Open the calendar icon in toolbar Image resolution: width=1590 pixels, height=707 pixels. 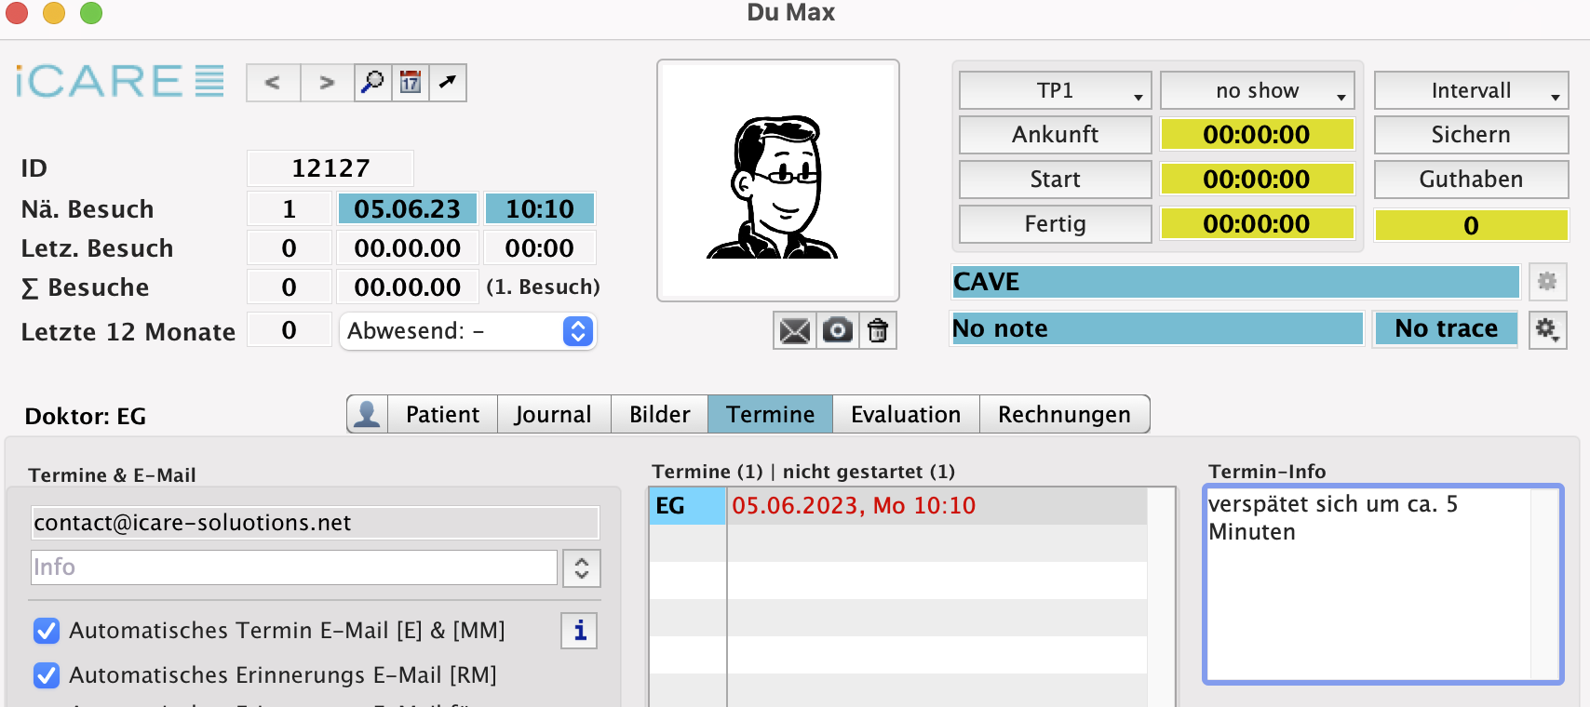coord(411,83)
